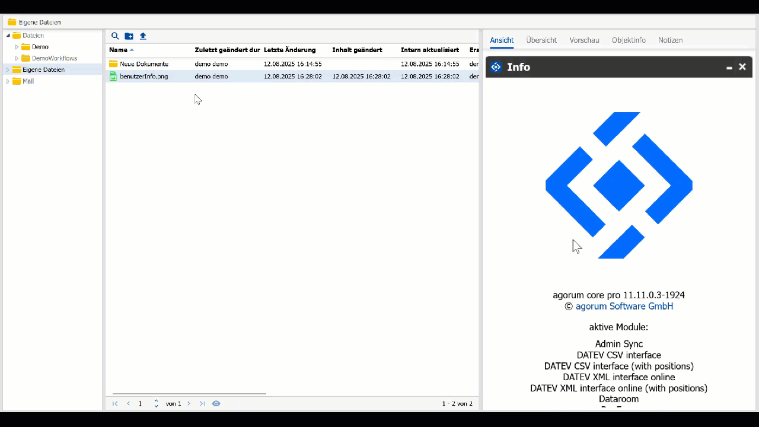Click the large agorum logo image
Image resolution: width=759 pixels, height=427 pixels.
pyautogui.click(x=619, y=185)
